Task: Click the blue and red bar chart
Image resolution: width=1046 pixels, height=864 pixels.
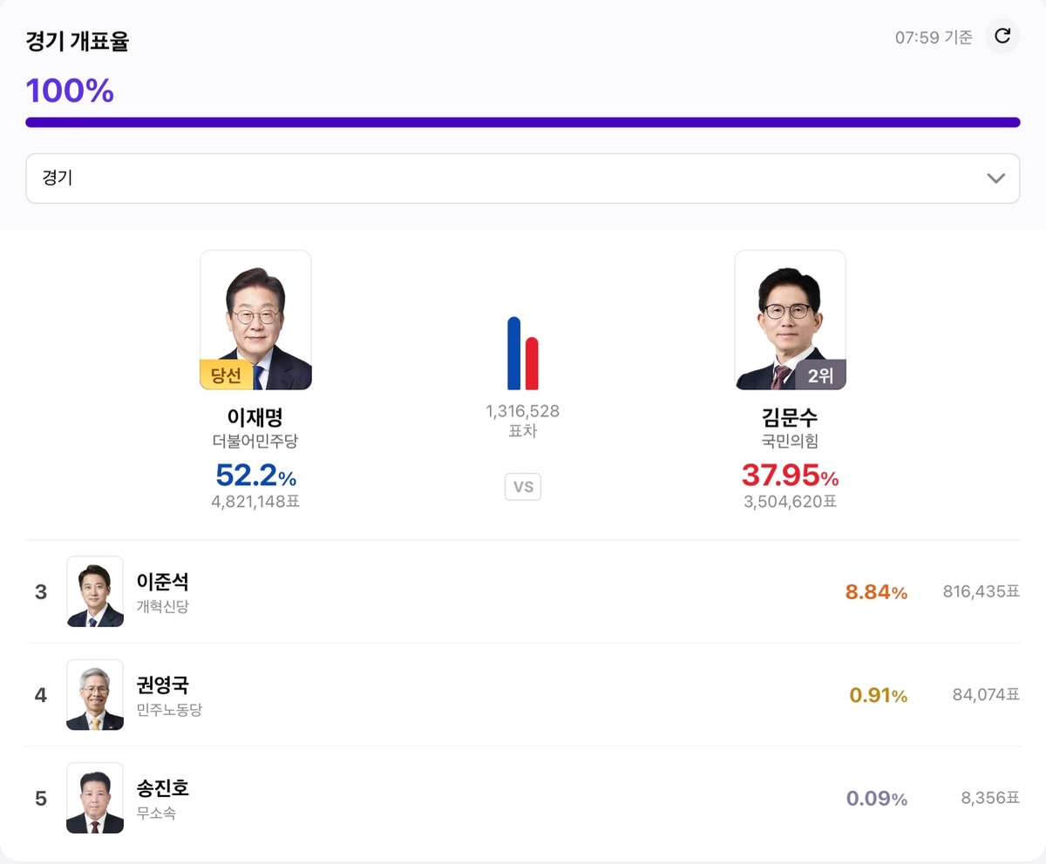Action: click(523, 353)
